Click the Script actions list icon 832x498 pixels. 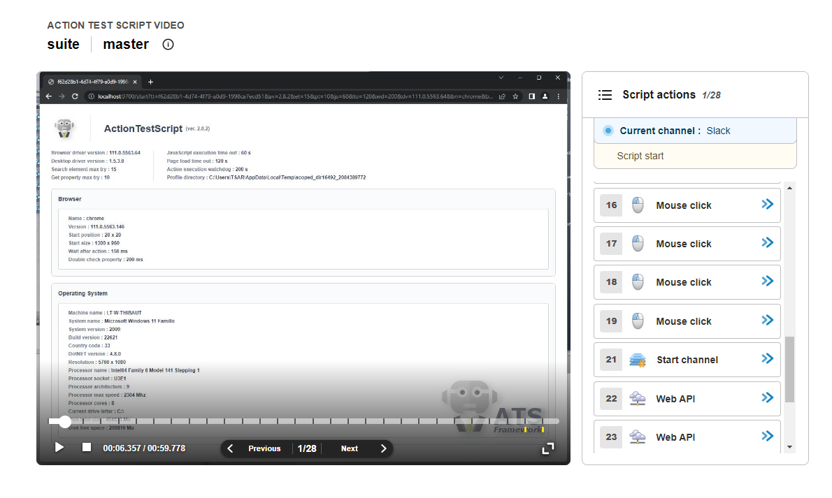[605, 95]
